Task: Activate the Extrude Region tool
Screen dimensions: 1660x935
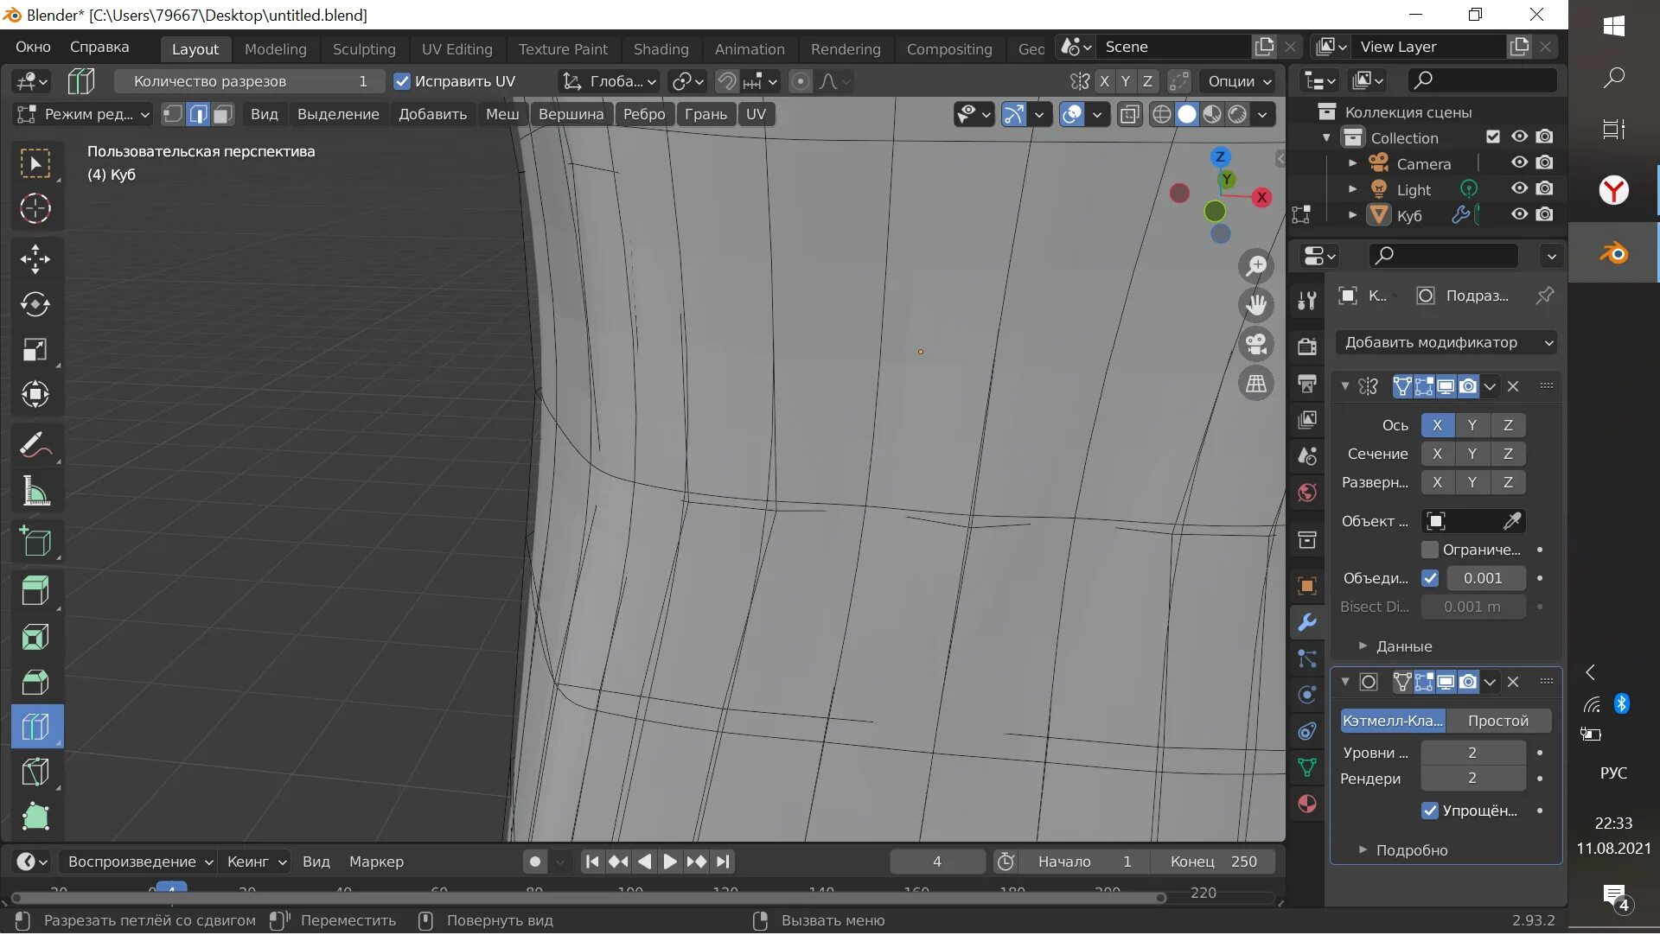Action: tap(35, 591)
